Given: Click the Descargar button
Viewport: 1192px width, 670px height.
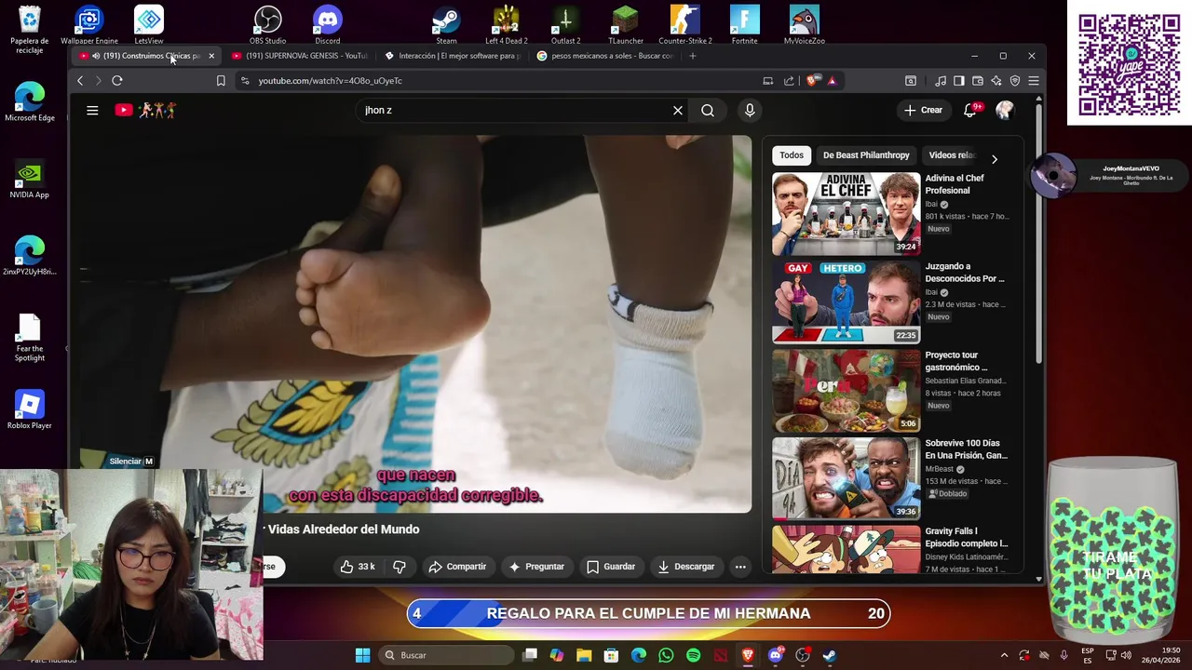Looking at the screenshot, I should pyautogui.click(x=685, y=566).
